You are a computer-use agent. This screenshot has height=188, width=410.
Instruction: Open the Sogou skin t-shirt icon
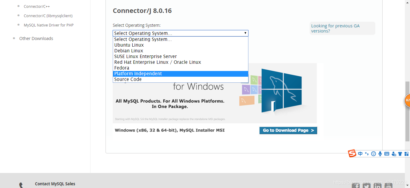click(x=400, y=154)
